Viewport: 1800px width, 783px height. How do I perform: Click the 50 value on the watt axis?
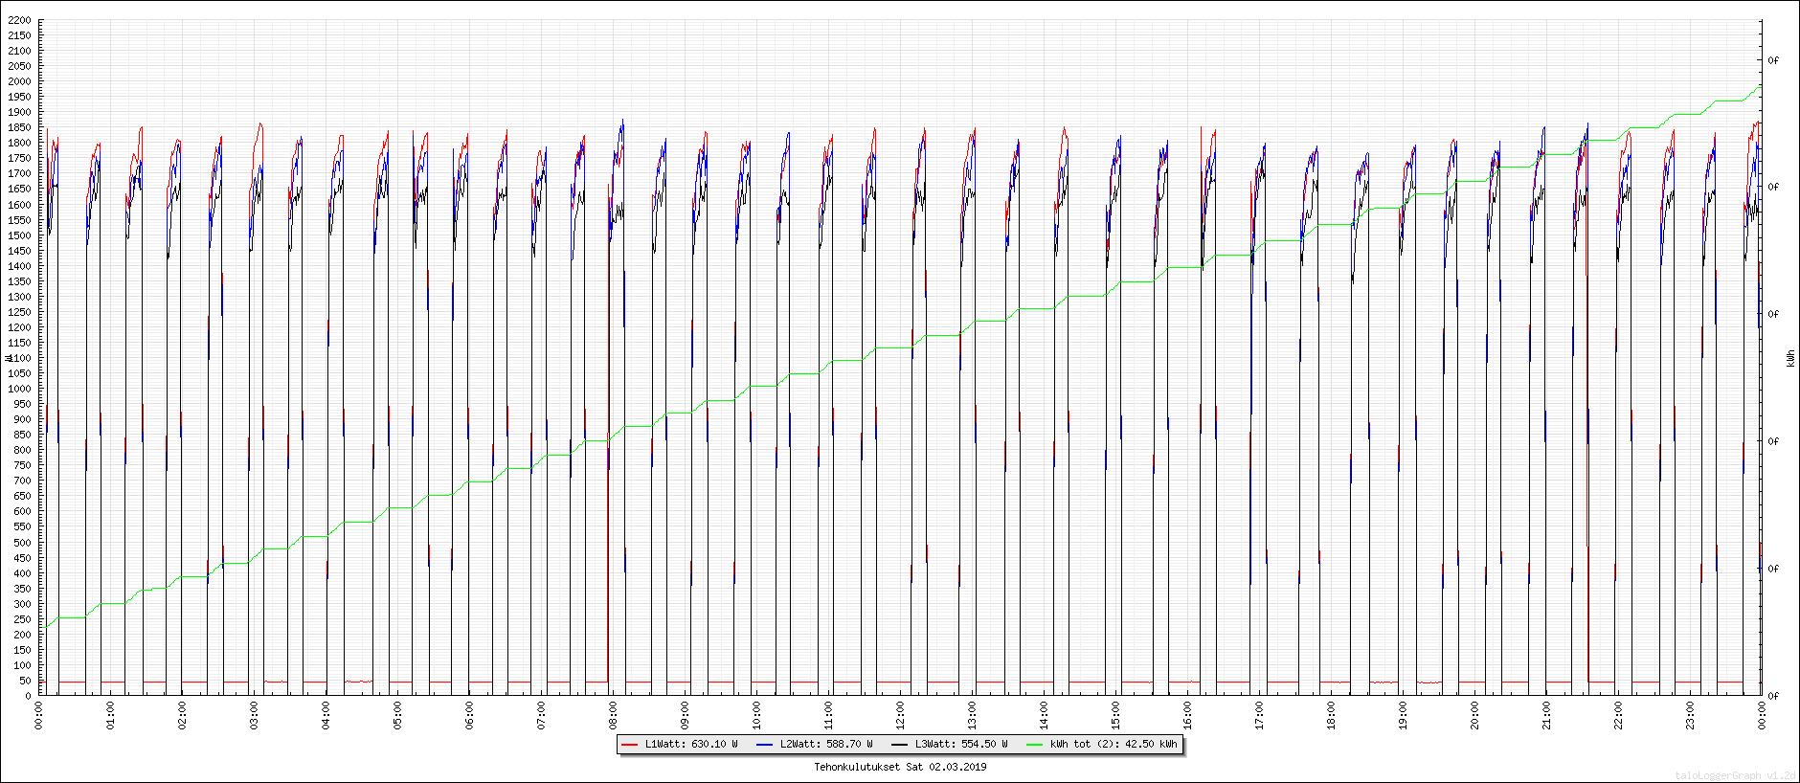[25, 681]
